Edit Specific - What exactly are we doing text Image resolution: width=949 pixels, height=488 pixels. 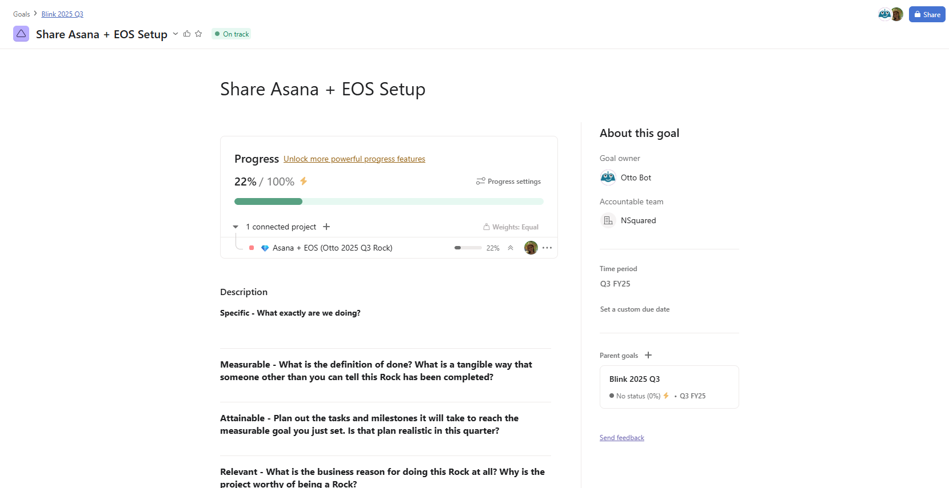(290, 313)
